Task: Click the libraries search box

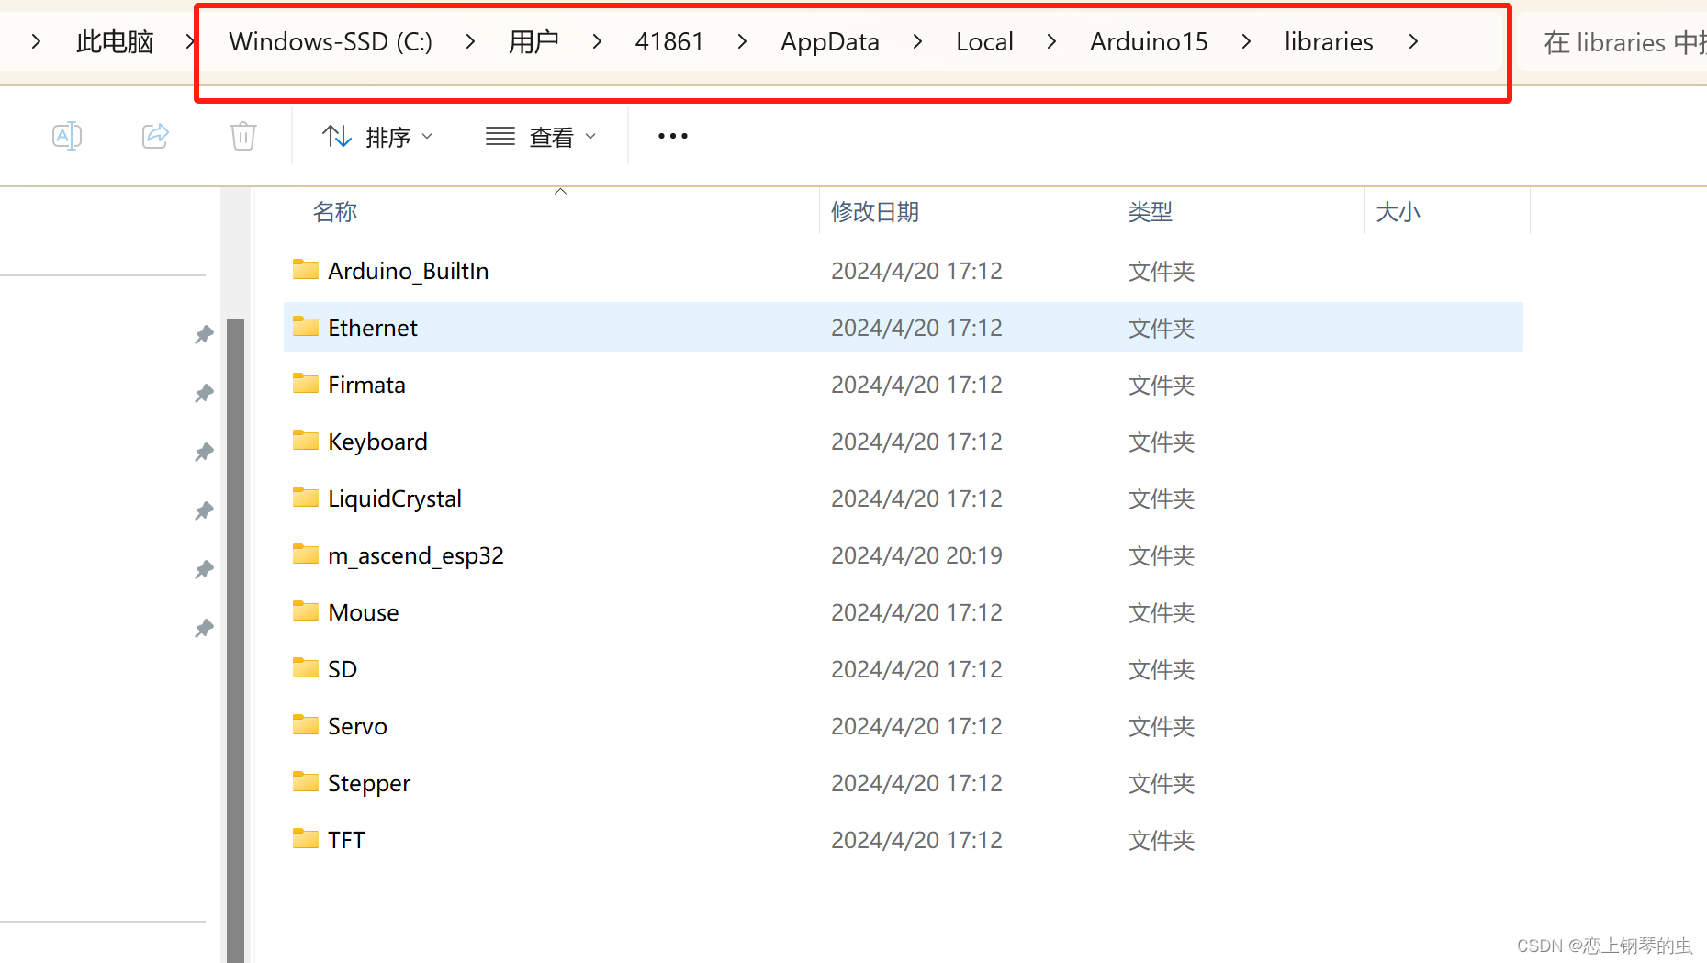Action: click(x=1613, y=42)
